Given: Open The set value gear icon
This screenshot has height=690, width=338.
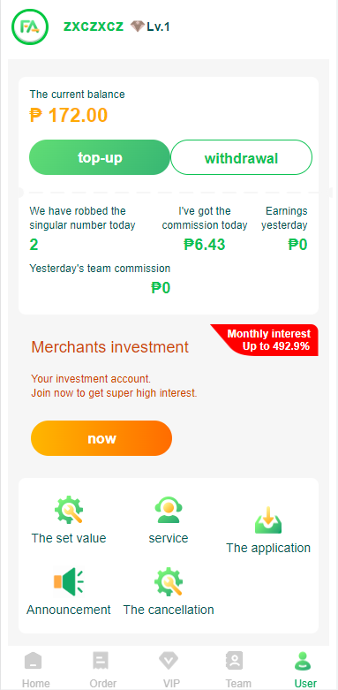Looking at the screenshot, I should [x=69, y=510].
